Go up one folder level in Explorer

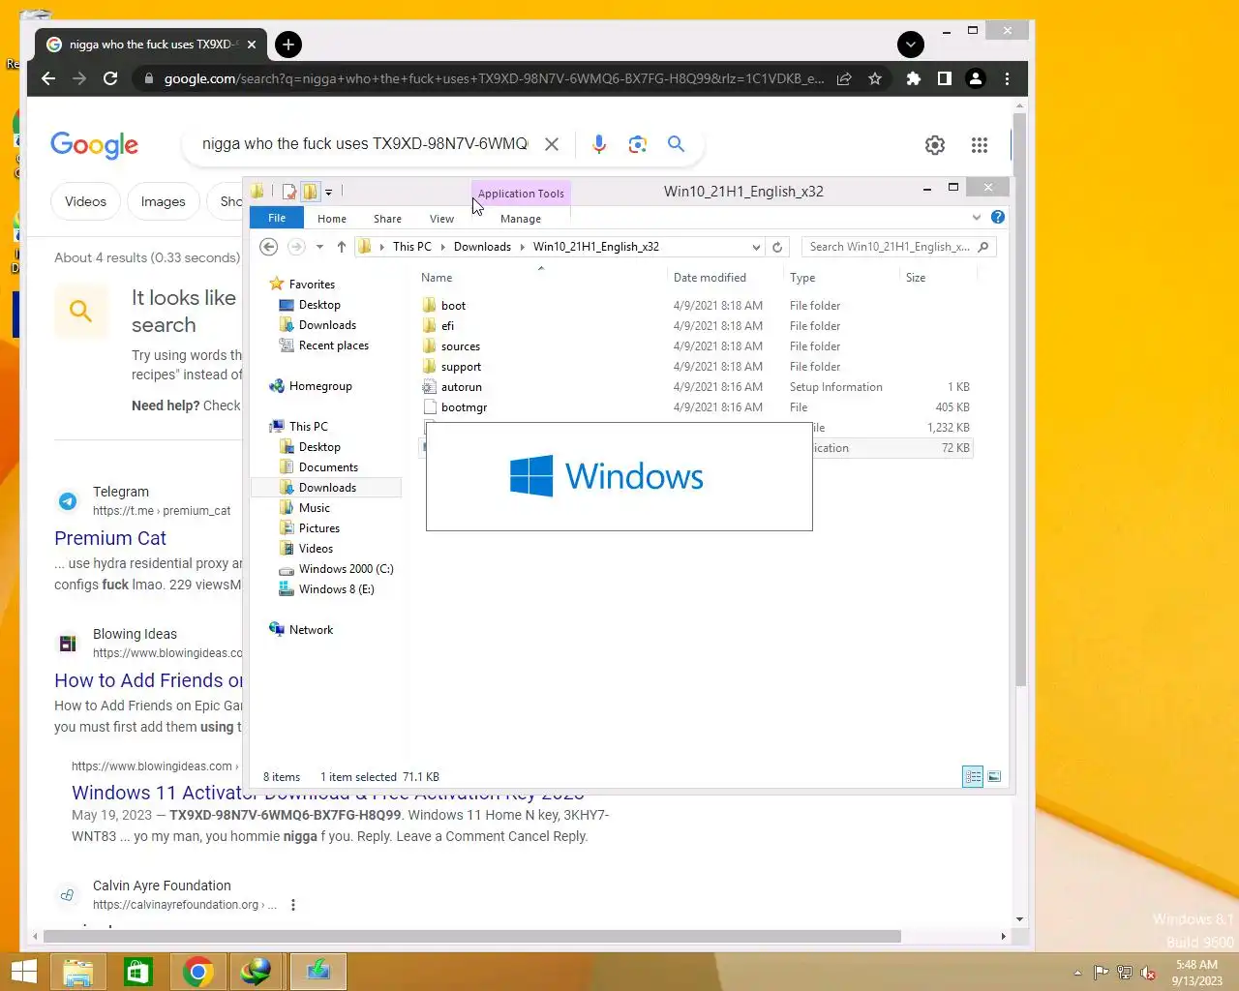[341, 247]
